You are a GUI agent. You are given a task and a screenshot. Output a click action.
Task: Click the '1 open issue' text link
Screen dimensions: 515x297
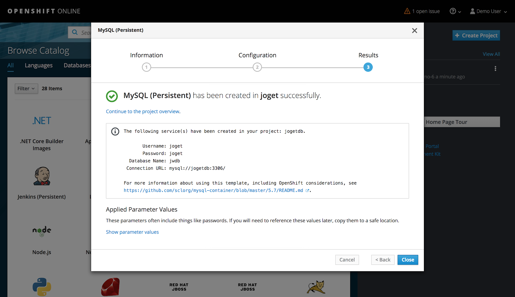pos(426,11)
